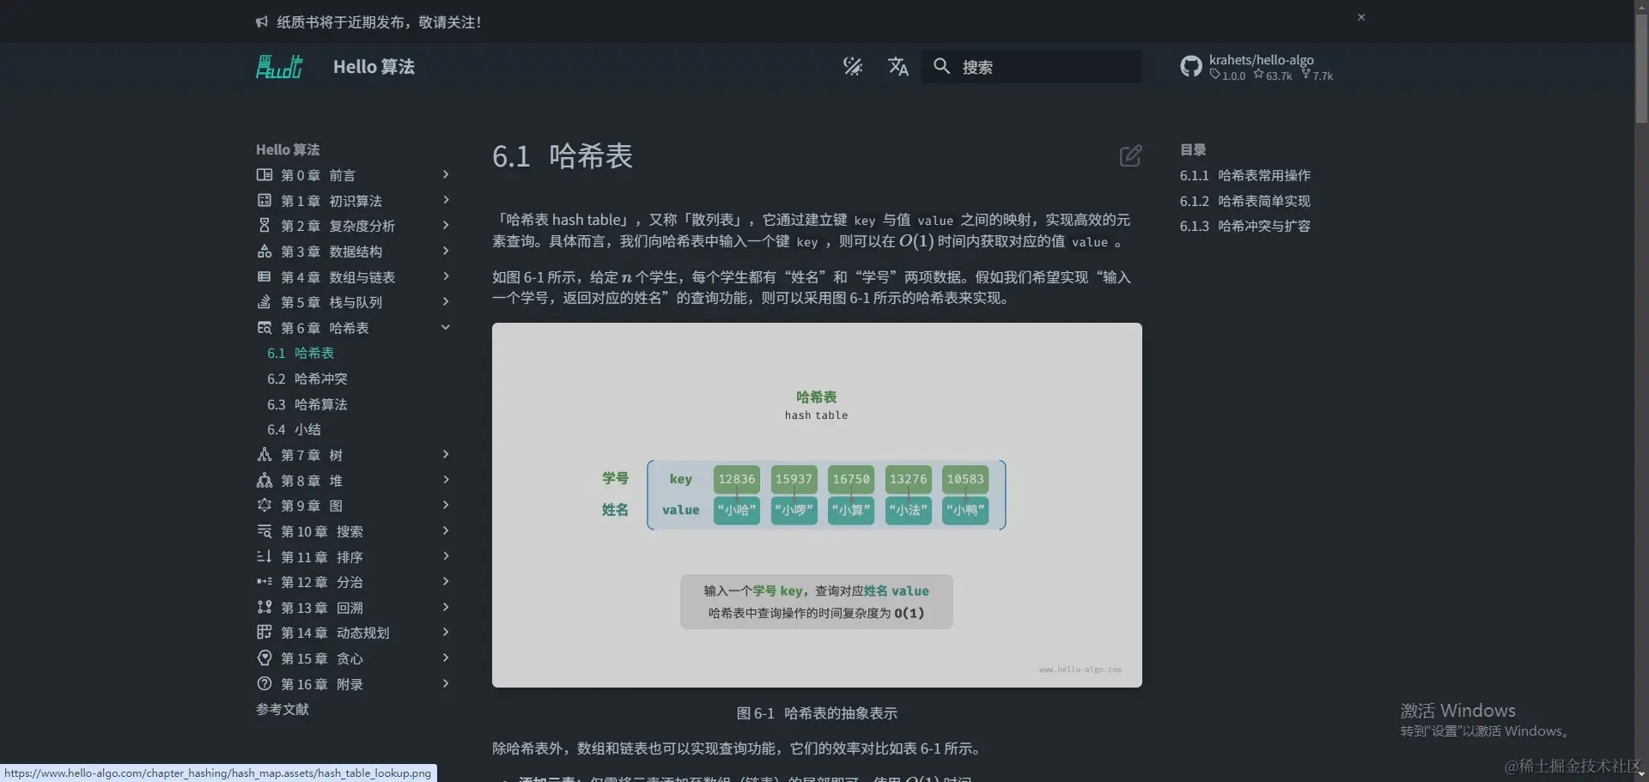Click the 第 9 章 图 icon

tap(265, 506)
